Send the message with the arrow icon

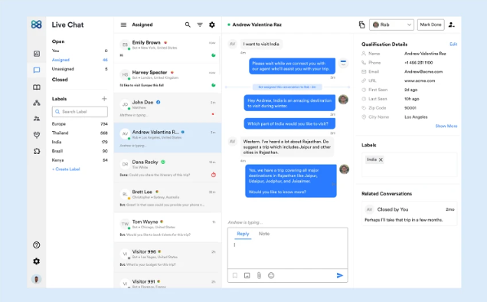[340, 275]
